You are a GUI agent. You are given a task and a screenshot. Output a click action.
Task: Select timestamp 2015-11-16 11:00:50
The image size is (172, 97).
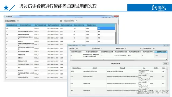point(53,45)
